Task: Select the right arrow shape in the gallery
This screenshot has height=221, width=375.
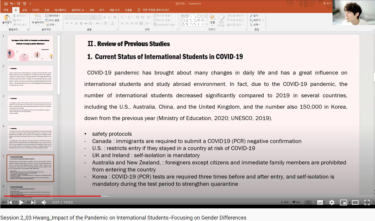Action: (199, 20)
